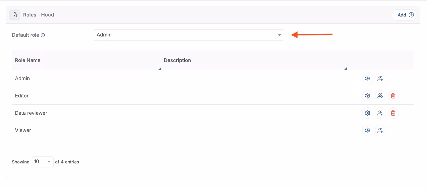View users assigned to Admin role

pos(380,79)
